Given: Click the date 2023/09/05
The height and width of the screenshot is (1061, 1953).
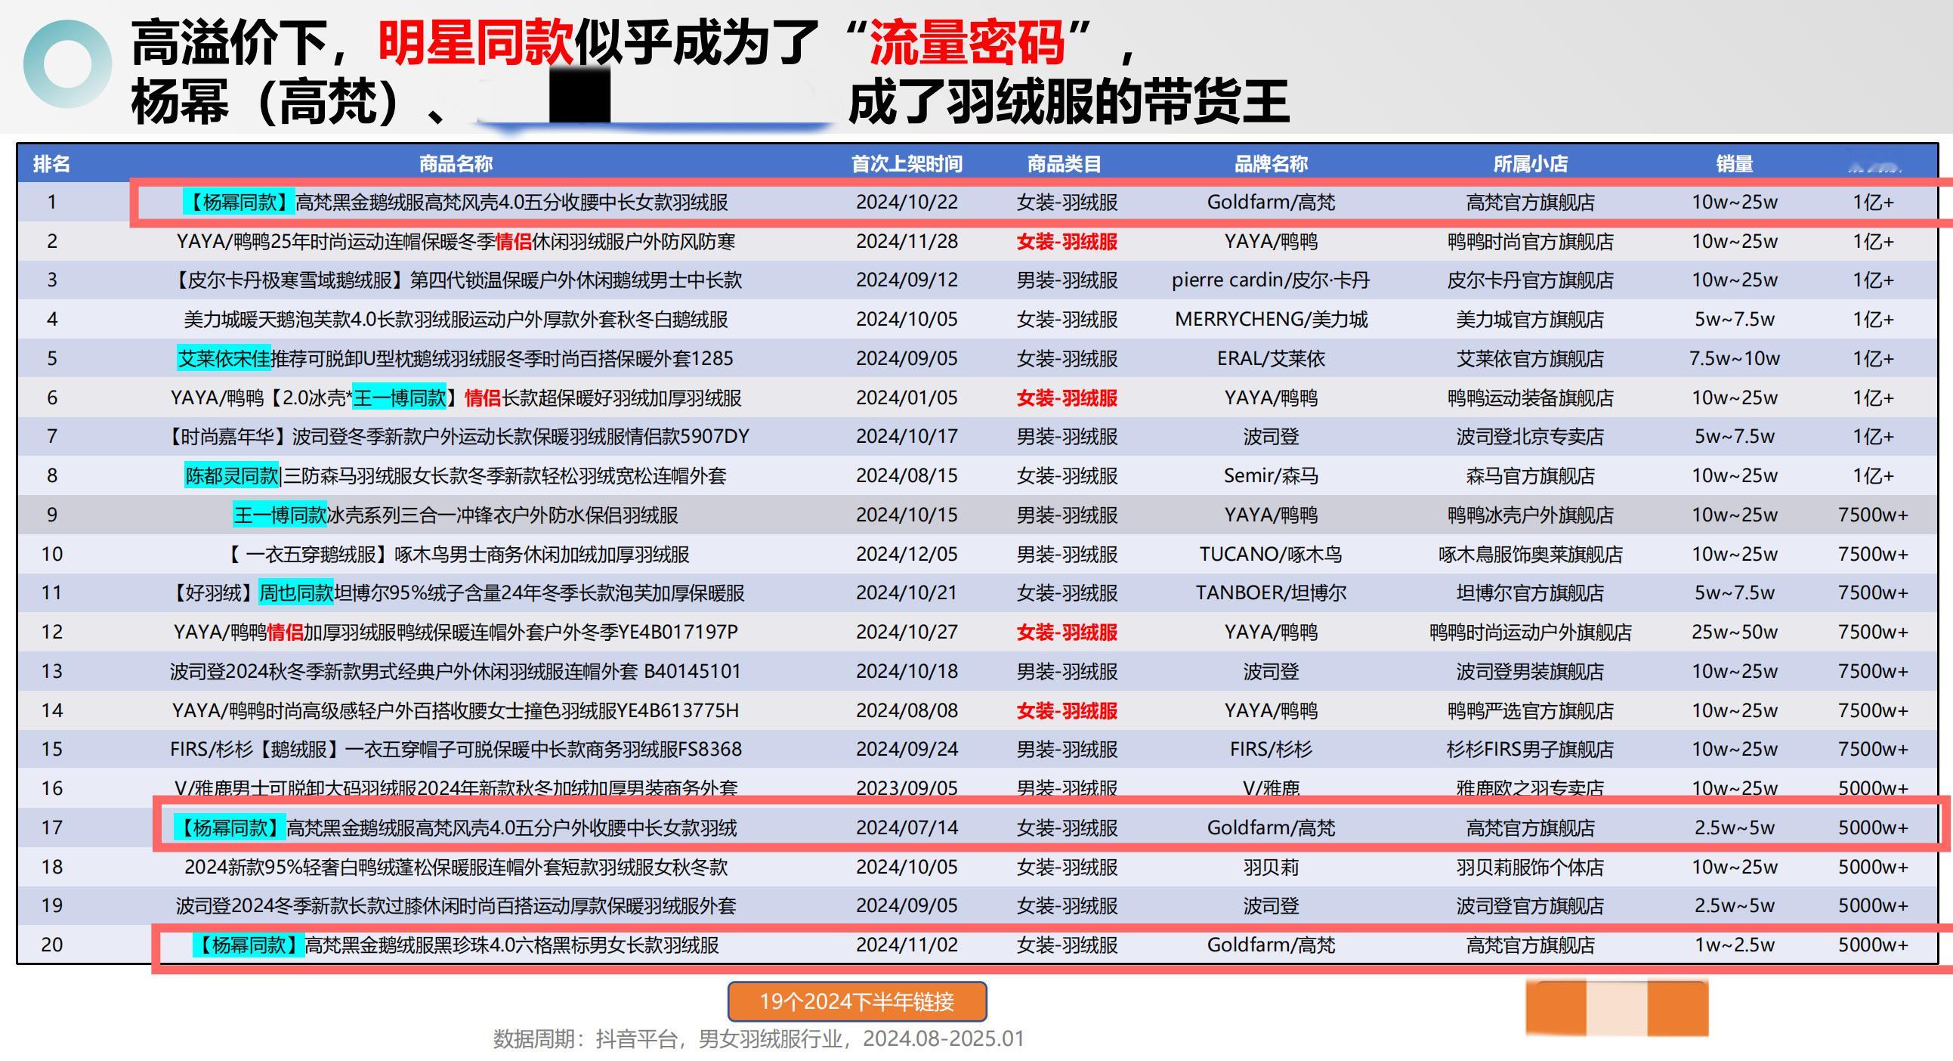Looking at the screenshot, I should tap(907, 788).
